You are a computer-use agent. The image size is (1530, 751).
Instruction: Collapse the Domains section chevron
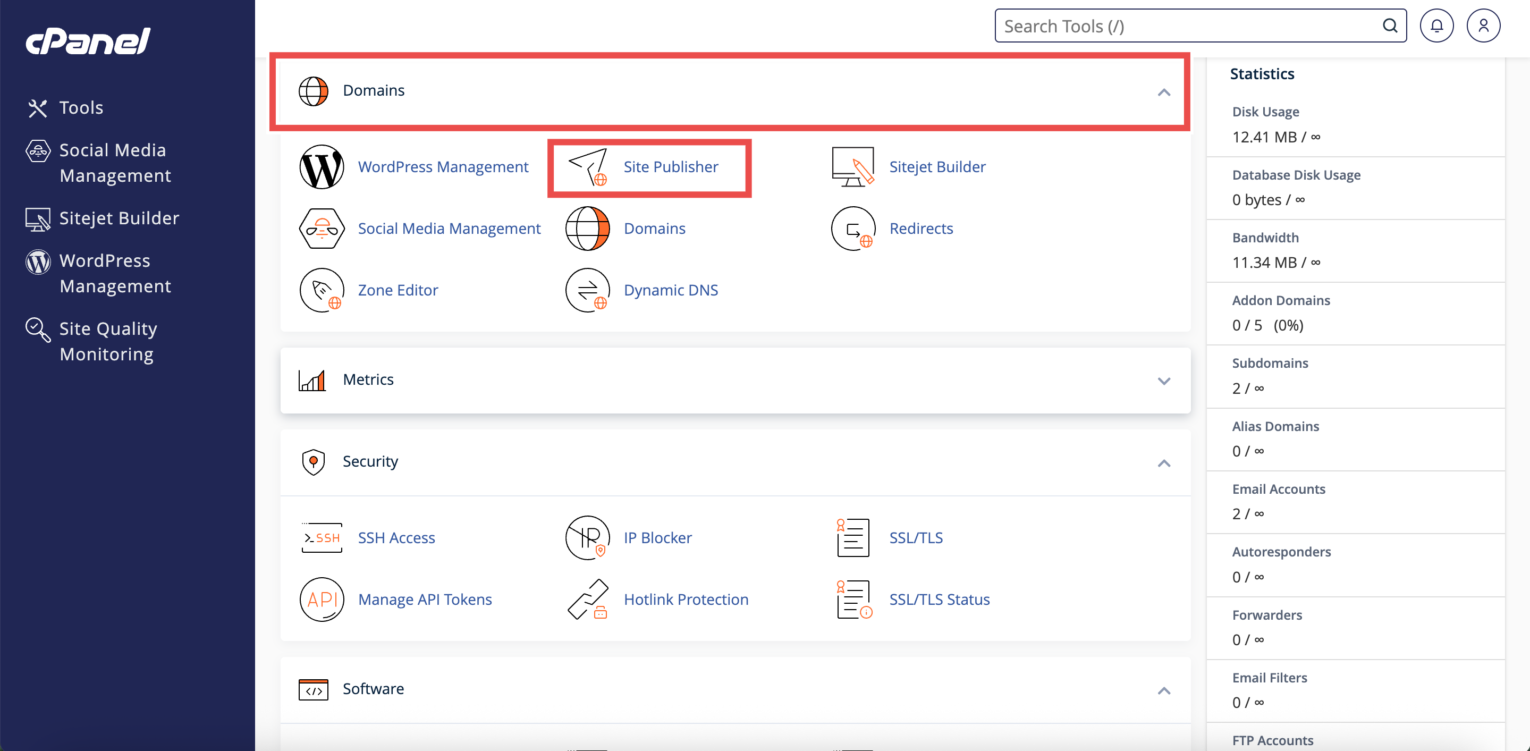click(1163, 92)
